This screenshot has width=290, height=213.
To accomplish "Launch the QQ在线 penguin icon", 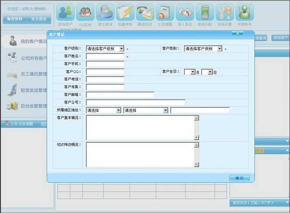I will (85, 12).
